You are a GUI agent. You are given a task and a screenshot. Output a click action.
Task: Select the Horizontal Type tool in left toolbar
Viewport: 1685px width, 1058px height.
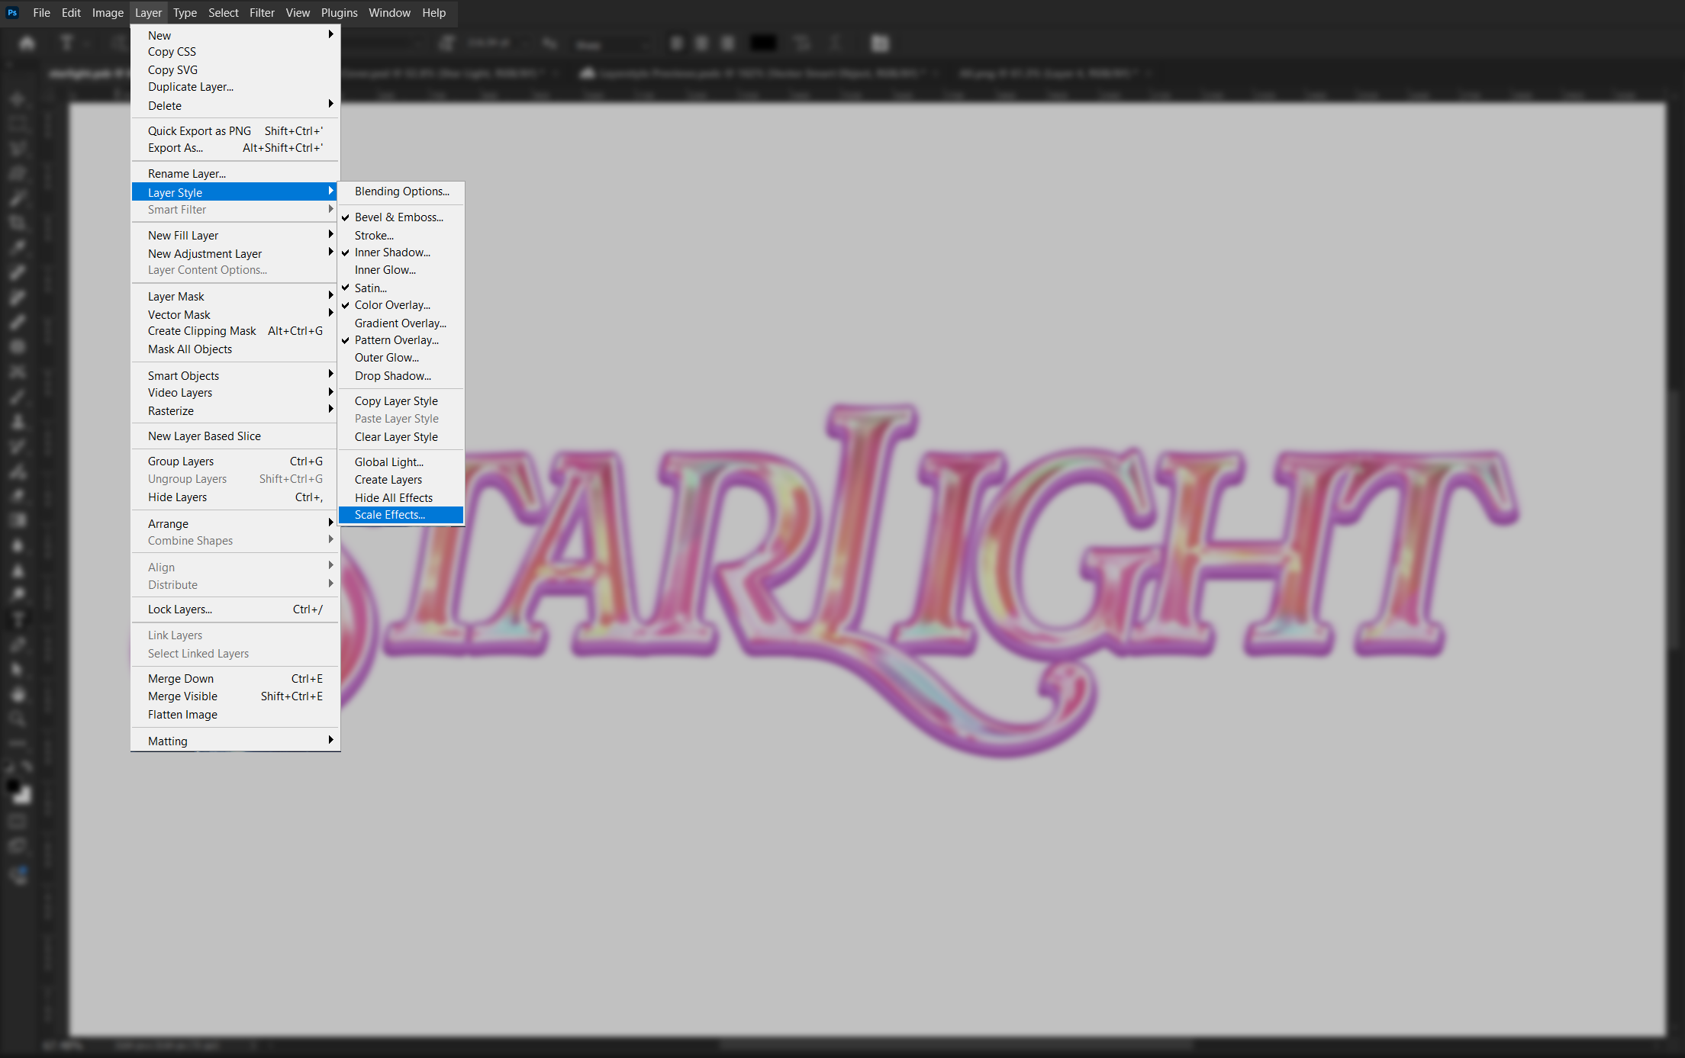[x=18, y=619]
